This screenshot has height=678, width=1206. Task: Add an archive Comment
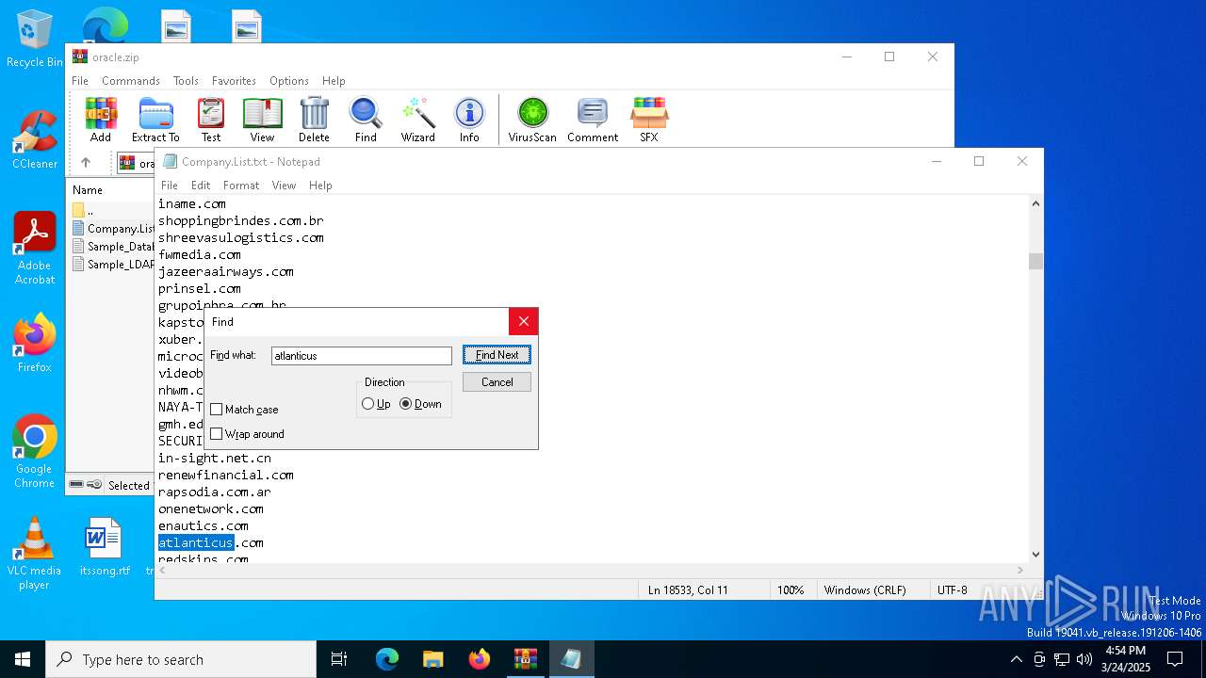(x=593, y=120)
